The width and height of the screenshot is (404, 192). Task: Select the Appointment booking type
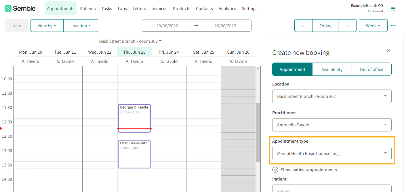[x=292, y=69]
